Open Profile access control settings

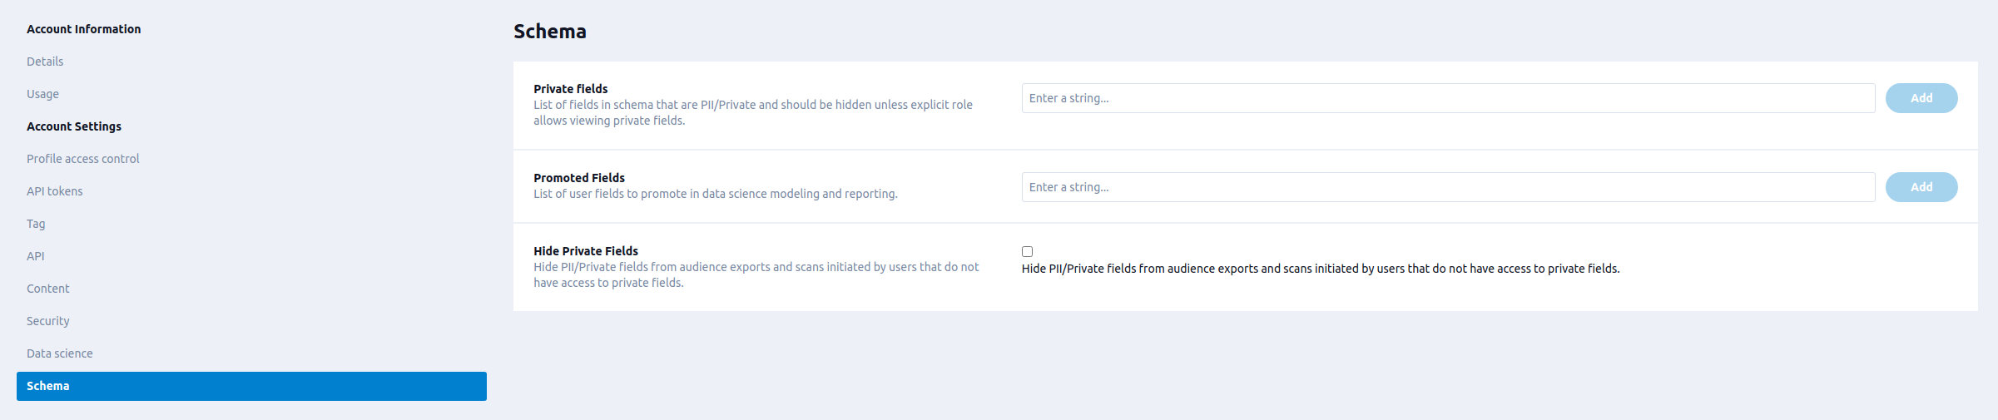coord(83,159)
